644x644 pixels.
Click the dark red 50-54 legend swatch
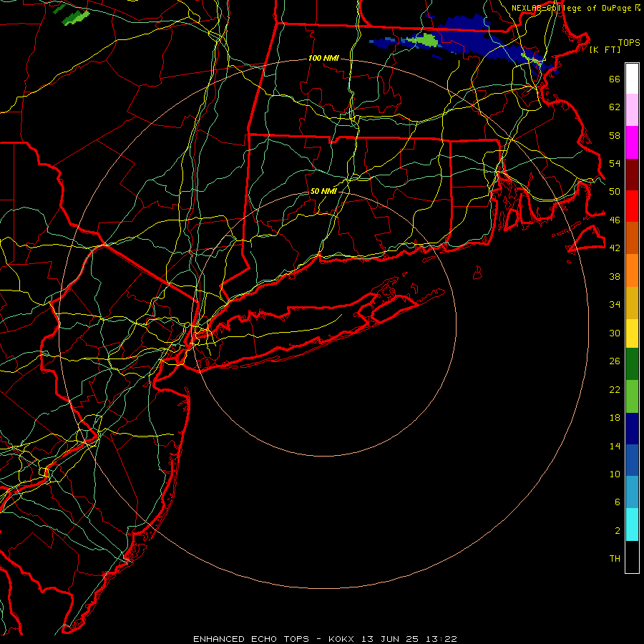[632, 174]
